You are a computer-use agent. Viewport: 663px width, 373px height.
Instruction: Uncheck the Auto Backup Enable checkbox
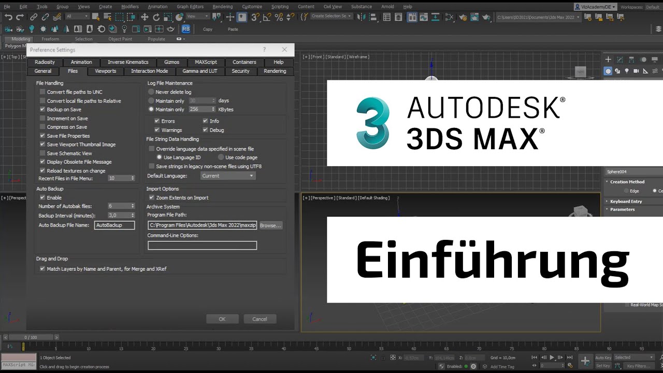point(42,197)
